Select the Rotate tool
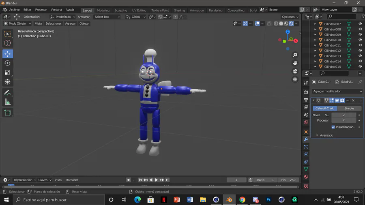Screen dimensions: 365x205 click(x=7, y=63)
